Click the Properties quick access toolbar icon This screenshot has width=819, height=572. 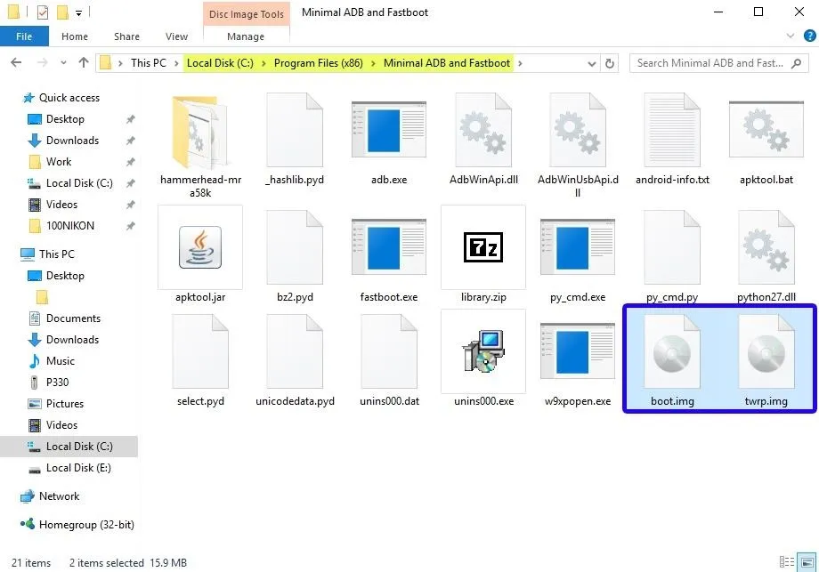pos(43,12)
